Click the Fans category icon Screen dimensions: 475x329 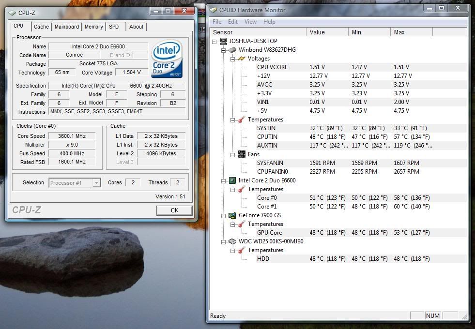242,154
